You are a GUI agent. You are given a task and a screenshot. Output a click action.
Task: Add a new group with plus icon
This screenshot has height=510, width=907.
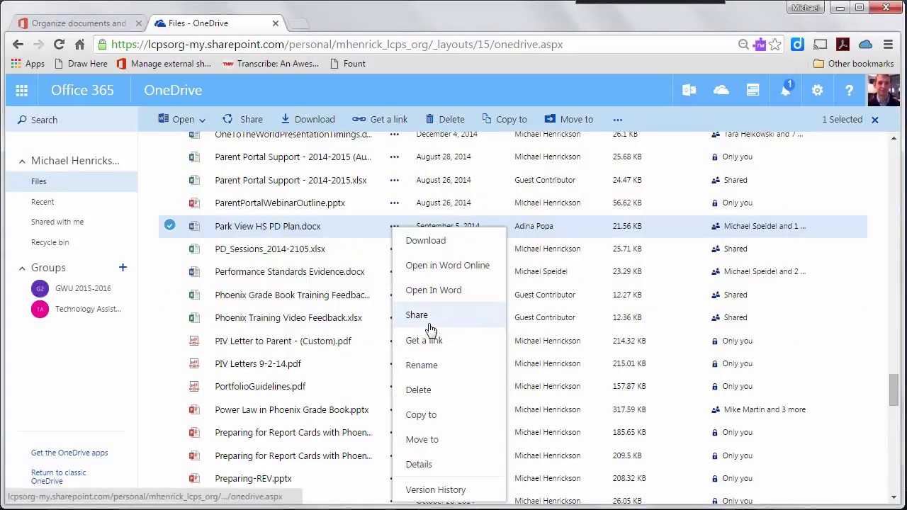point(123,267)
